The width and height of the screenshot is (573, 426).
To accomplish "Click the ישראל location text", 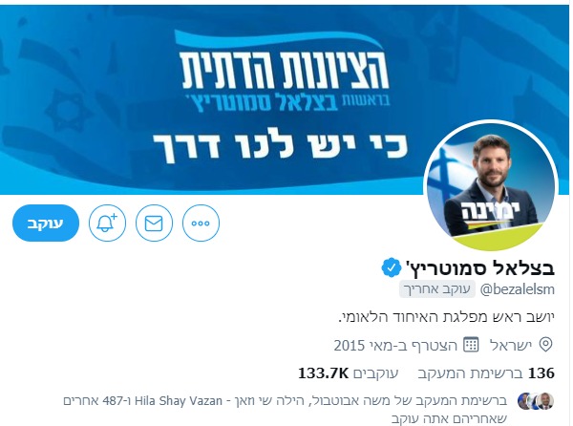I will 511,345.
